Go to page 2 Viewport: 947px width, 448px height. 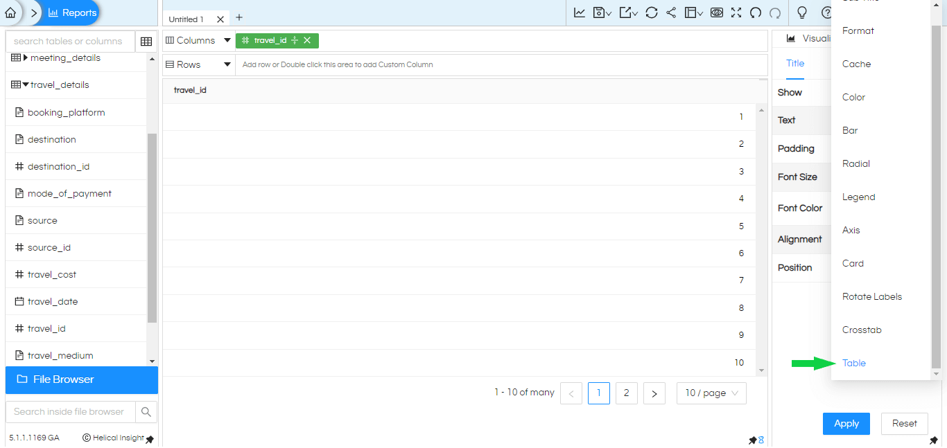pyautogui.click(x=627, y=393)
